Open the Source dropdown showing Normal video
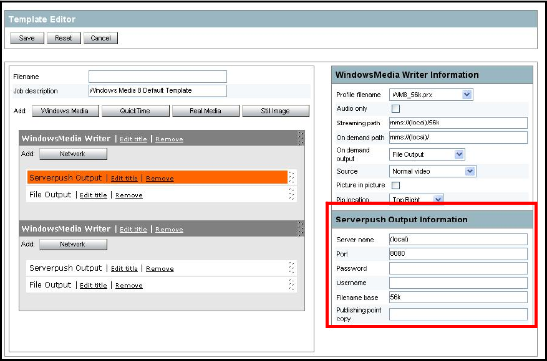Image resolution: width=547 pixels, height=361 pixels. (x=470, y=171)
